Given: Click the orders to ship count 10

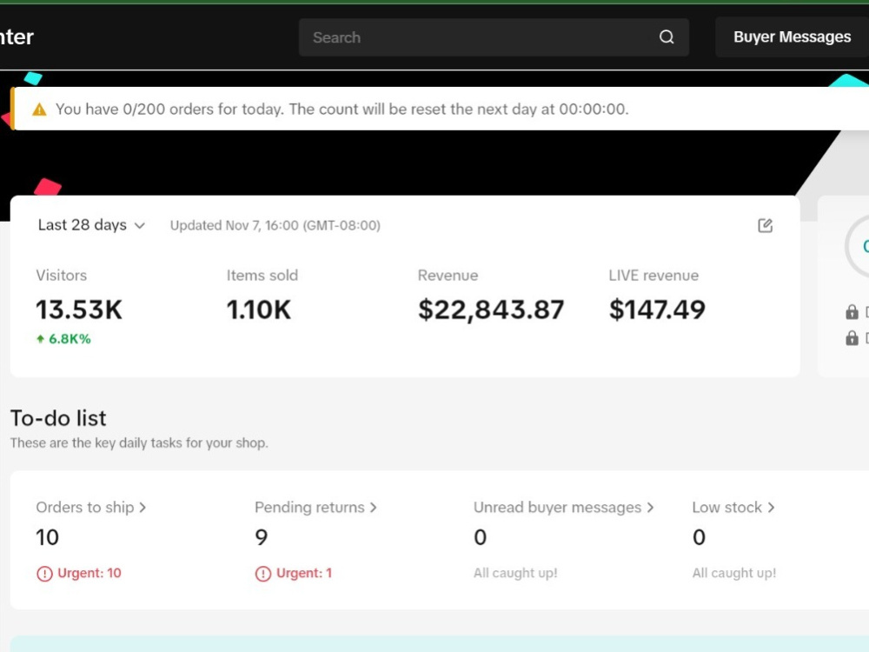Looking at the screenshot, I should click(x=47, y=537).
